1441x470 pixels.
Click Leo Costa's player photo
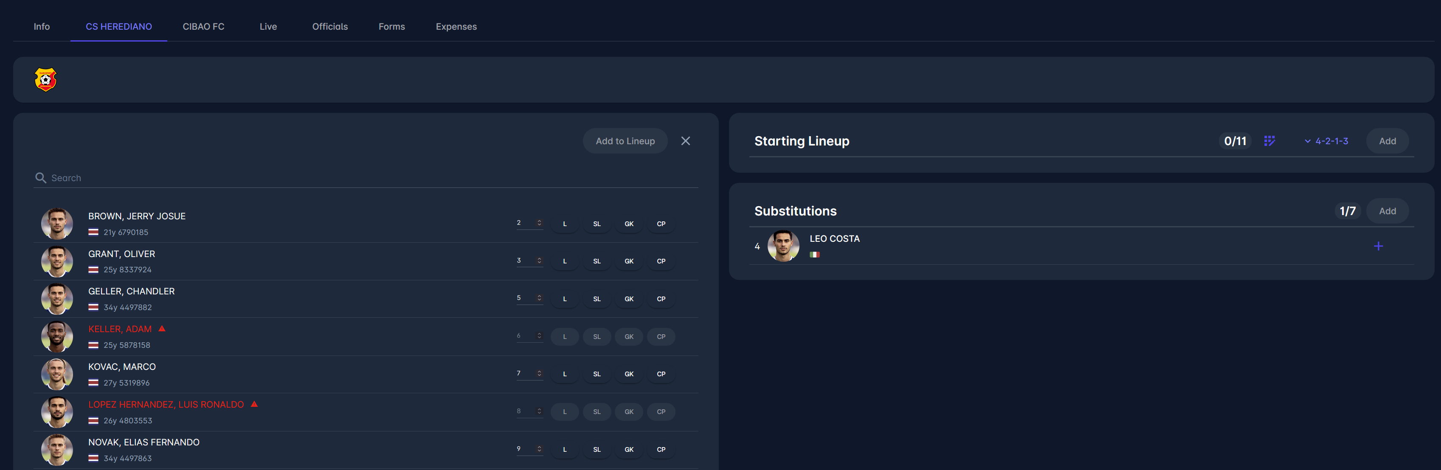pyautogui.click(x=782, y=246)
